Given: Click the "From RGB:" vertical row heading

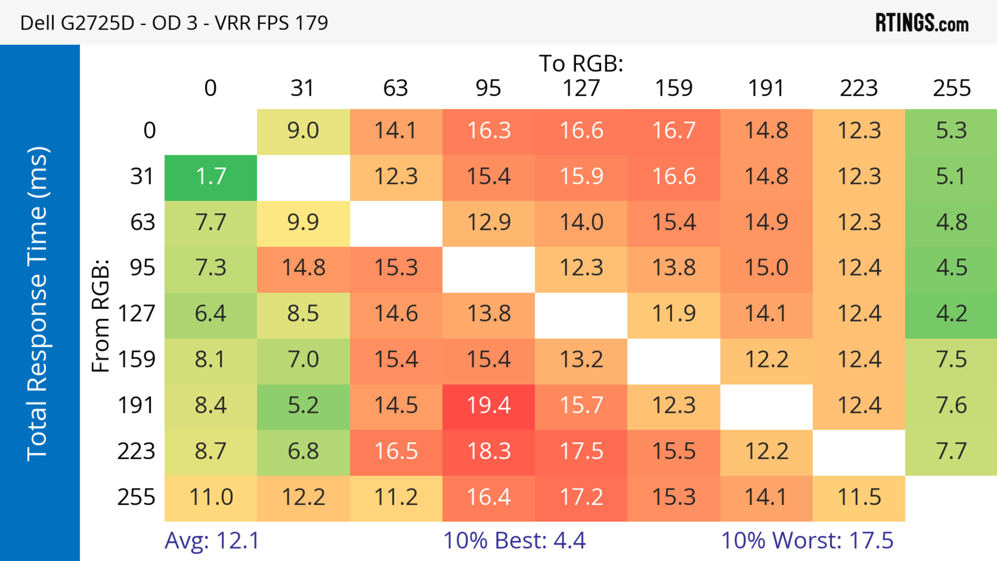Looking at the screenshot, I should coord(101,315).
